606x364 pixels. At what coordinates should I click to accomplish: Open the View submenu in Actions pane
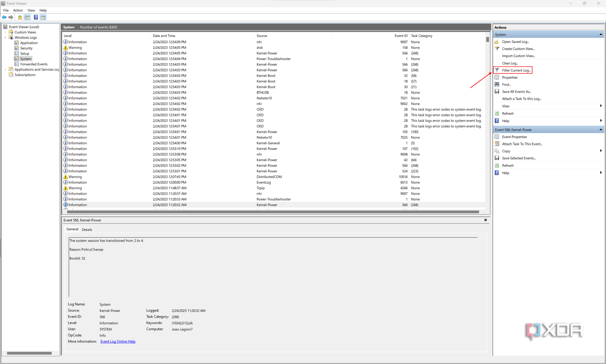pos(506,106)
